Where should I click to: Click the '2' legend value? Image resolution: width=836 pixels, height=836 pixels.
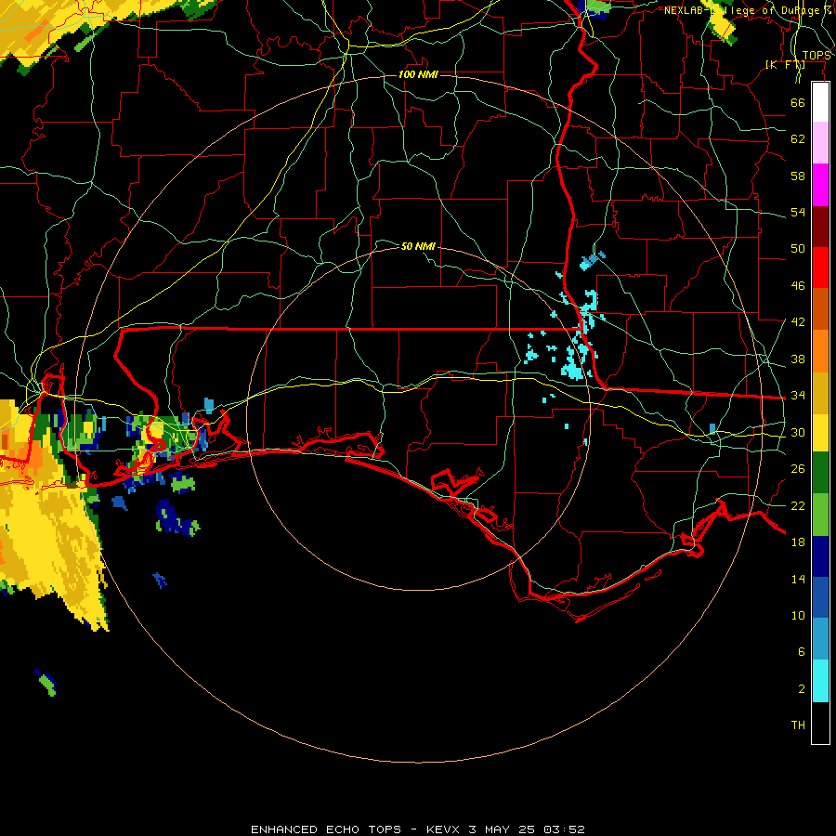tap(801, 689)
